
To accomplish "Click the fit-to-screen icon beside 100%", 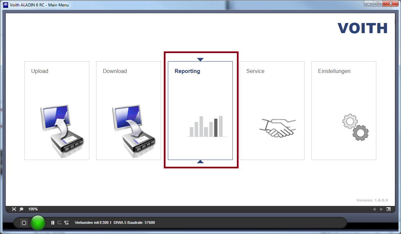I will click(14, 209).
